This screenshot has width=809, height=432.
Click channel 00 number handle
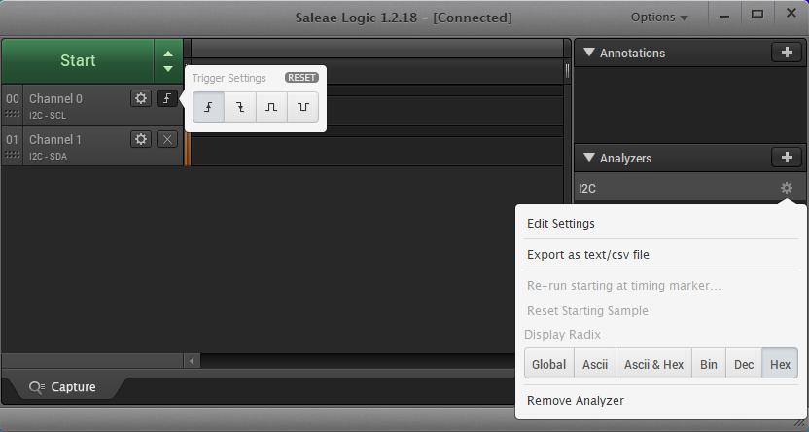(12, 105)
